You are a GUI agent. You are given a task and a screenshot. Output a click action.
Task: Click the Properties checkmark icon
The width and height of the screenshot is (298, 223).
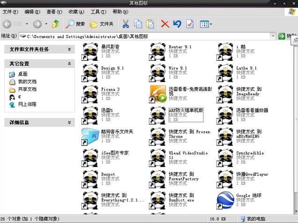pos(189,24)
